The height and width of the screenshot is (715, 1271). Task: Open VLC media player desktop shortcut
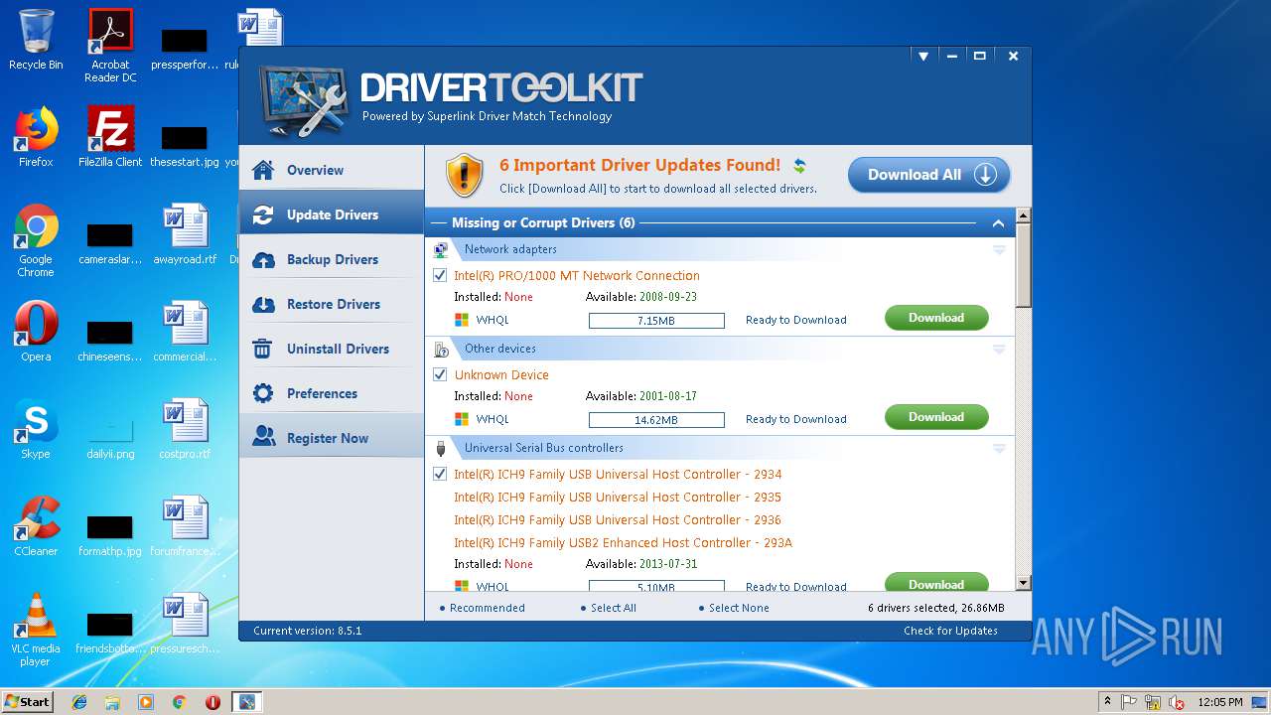(x=36, y=630)
